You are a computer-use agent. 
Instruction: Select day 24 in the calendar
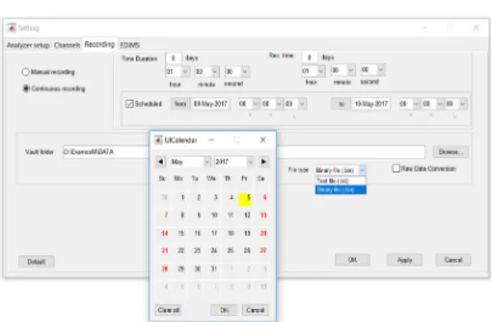coord(214,251)
